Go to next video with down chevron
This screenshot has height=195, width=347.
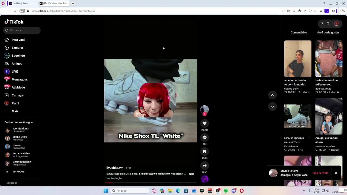click(272, 106)
